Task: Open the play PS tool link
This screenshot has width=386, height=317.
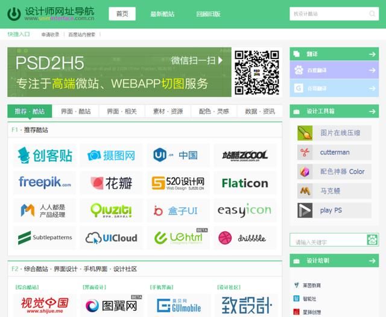Action: (x=331, y=210)
